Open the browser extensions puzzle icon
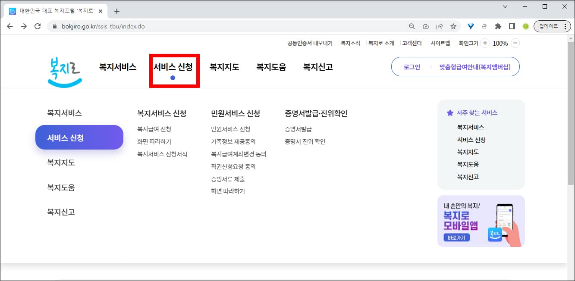575x281 pixels. 497,26
